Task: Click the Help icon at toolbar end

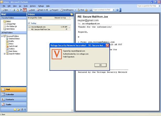Action: pyautogui.click(x=118, y=10)
